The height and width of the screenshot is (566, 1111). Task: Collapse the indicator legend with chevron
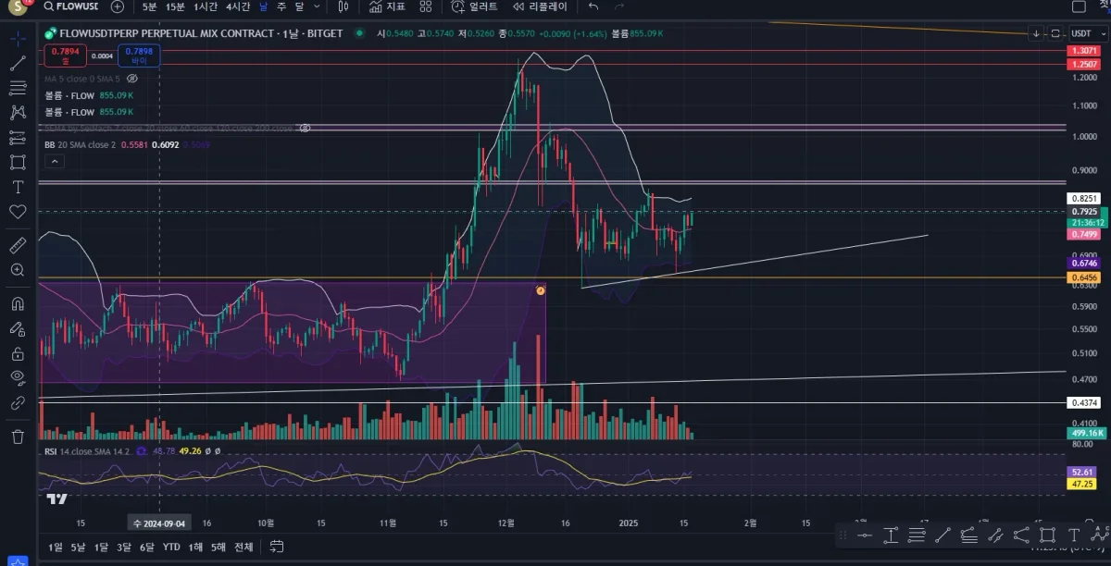coord(54,161)
